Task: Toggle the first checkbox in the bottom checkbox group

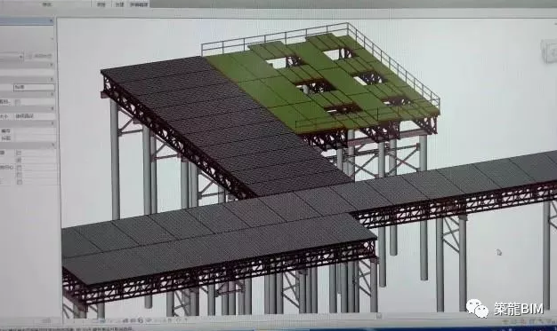Action: coord(19,153)
